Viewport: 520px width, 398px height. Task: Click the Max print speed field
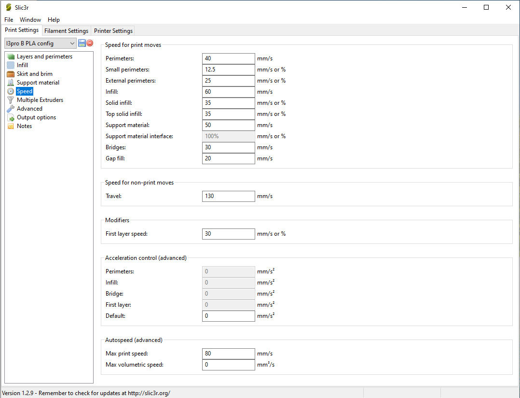[228, 354]
